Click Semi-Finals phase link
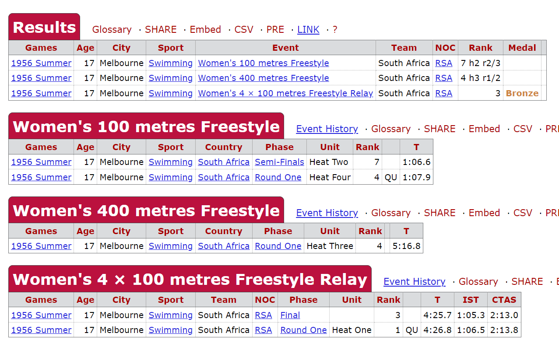Image resolution: width=559 pixels, height=354 pixels. coord(279,162)
